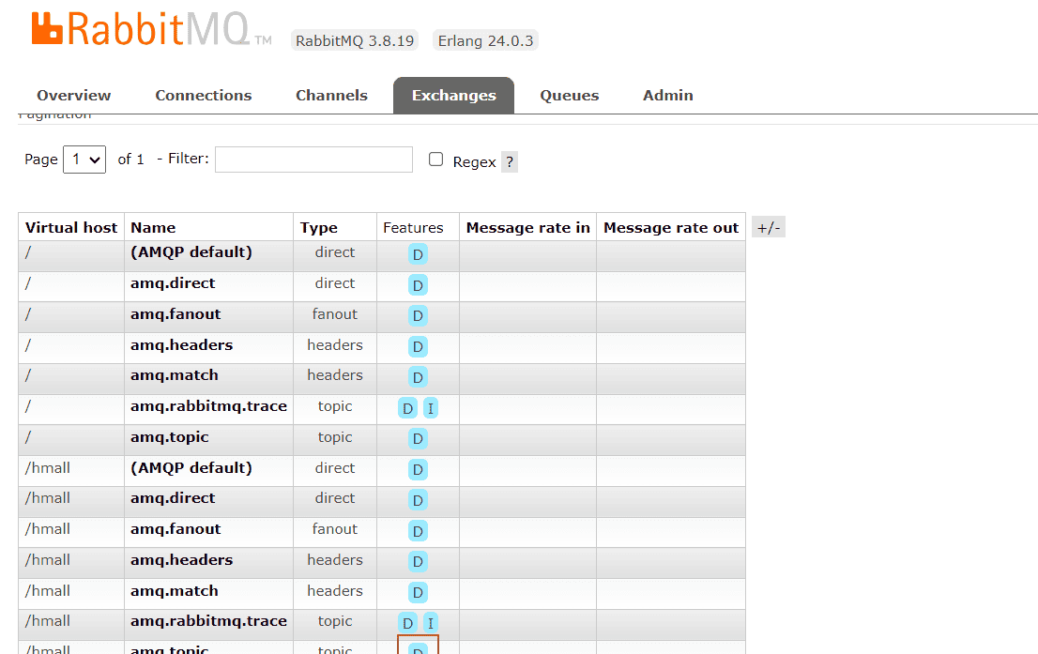Open the amq.fanout exchange in / vhost
This screenshot has width=1038, height=654.
(x=176, y=314)
